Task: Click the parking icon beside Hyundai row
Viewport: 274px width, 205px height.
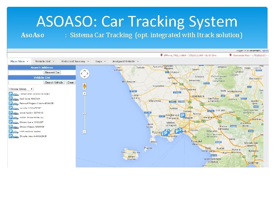Action: (x=11, y=108)
